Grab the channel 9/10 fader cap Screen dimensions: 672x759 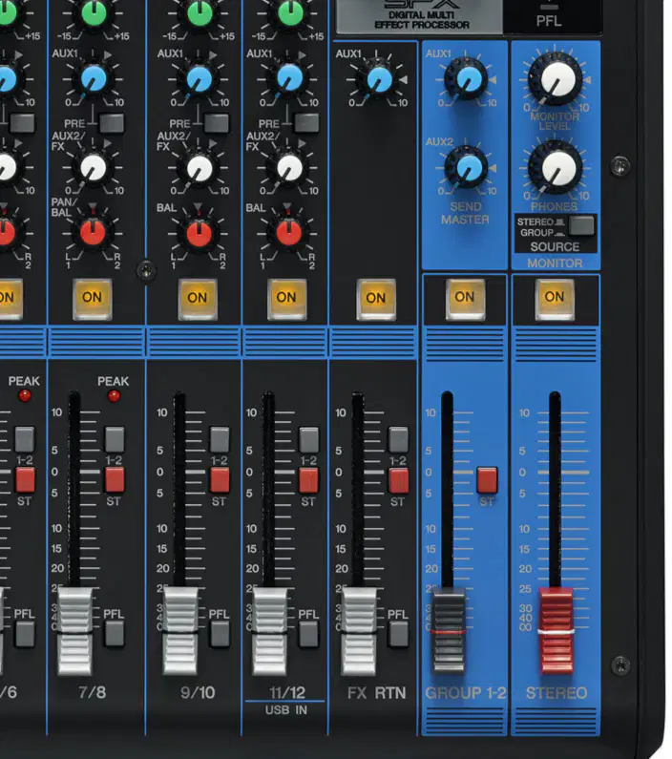click(180, 631)
